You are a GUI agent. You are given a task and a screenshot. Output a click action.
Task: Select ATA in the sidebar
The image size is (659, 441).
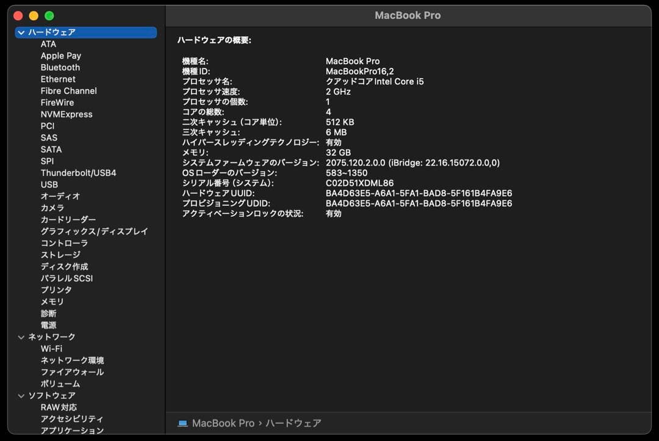point(48,44)
